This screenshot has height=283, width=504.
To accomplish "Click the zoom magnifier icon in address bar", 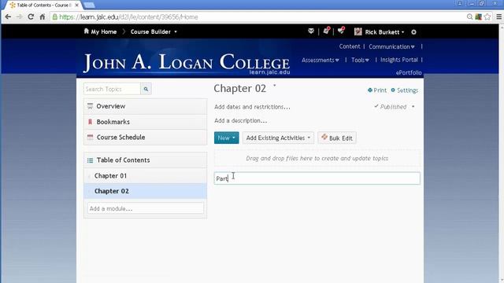I will coord(469,17).
